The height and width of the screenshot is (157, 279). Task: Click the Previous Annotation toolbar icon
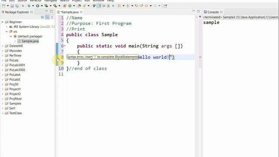point(128,6)
